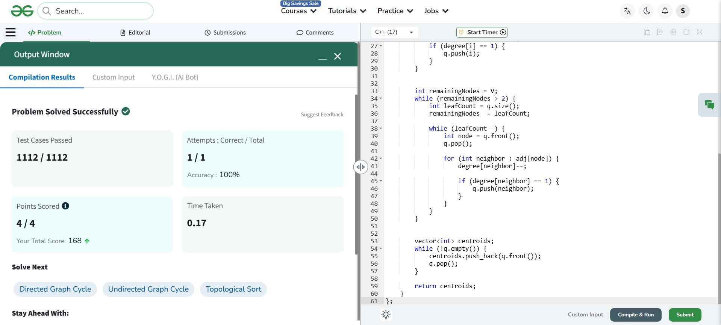Switch to the Editorial tab

(135, 33)
